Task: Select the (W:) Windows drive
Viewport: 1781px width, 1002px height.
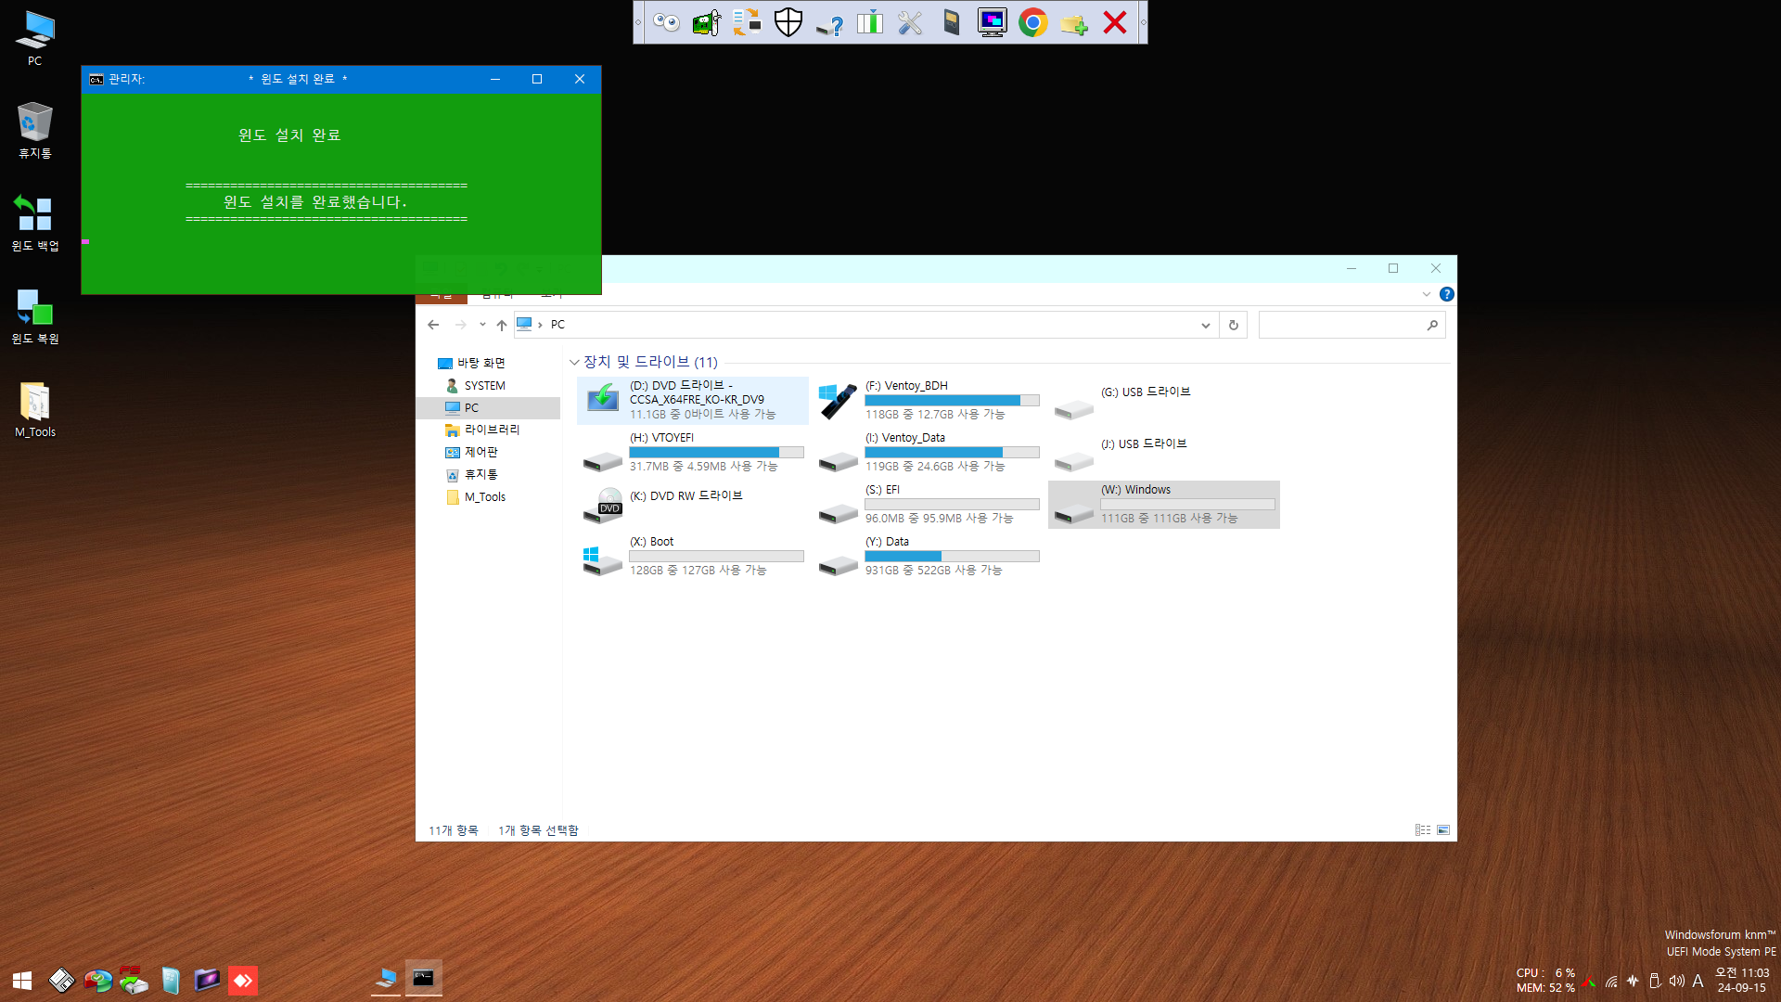Action: click(x=1164, y=504)
